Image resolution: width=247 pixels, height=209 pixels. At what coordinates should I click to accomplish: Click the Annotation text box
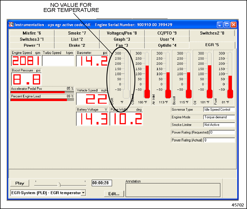(173, 190)
